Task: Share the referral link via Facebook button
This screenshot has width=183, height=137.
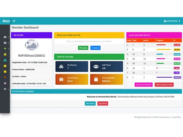Action: [x=96, y=48]
